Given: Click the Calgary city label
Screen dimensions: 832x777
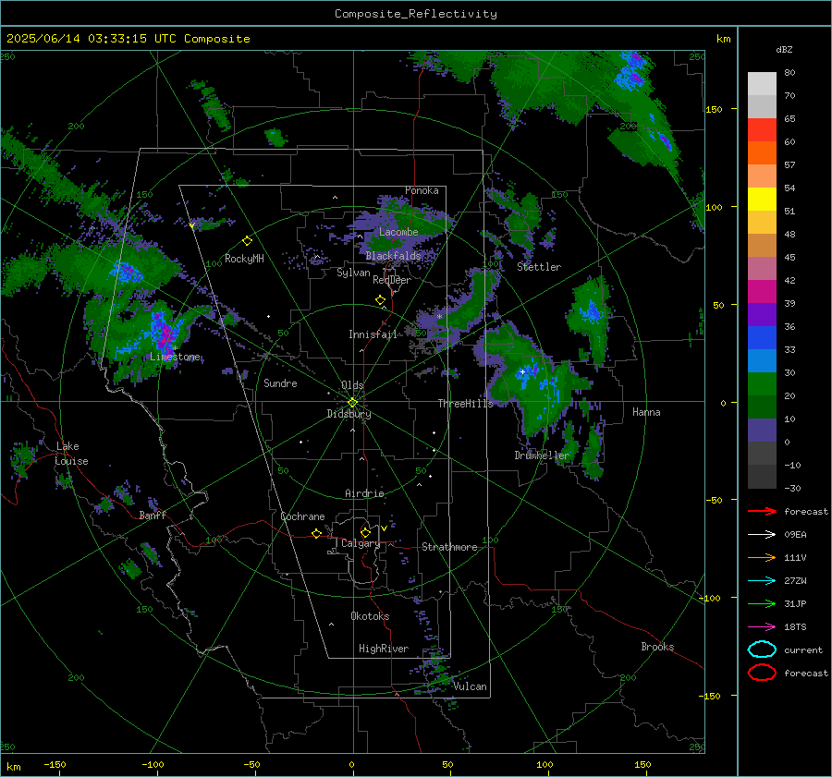Looking at the screenshot, I should [x=361, y=543].
